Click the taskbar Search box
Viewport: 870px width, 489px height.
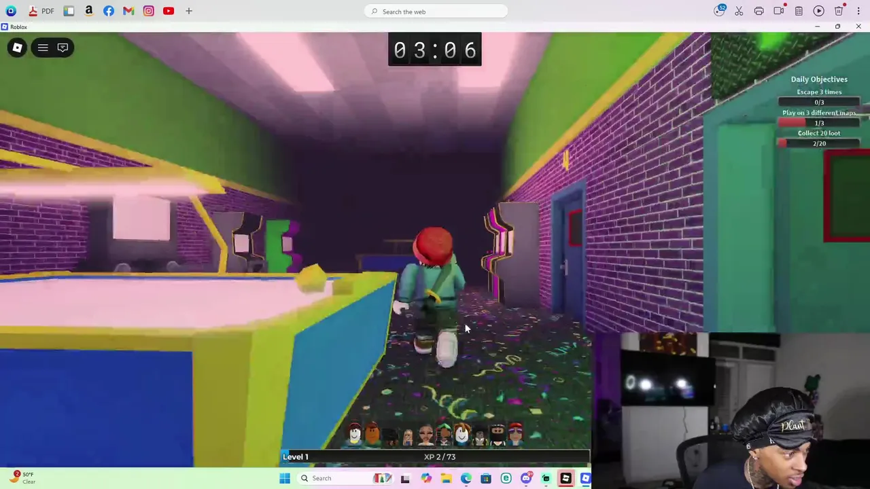(345, 478)
